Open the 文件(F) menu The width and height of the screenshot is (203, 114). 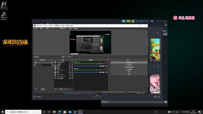point(36,29)
